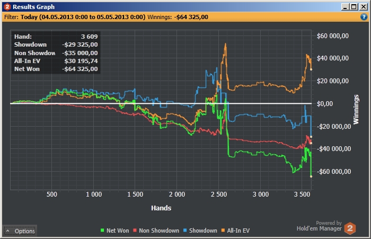Click the Non Showdown -$35 000,00 value
371x239 pixels.
click(79, 53)
